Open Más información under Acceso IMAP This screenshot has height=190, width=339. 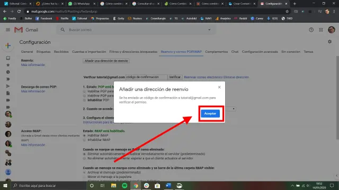click(33, 145)
